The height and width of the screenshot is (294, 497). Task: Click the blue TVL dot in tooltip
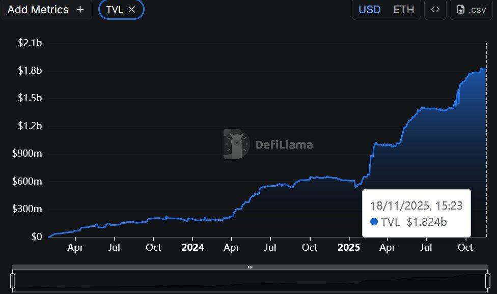[x=374, y=221]
